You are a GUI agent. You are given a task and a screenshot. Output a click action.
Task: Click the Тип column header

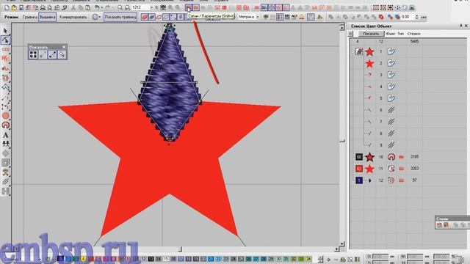point(401,34)
